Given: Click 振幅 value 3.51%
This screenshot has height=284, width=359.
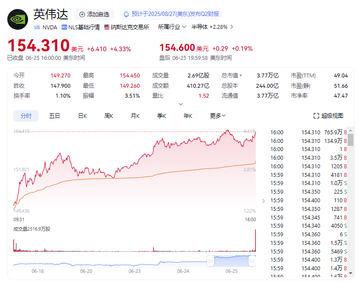Looking at the screenshot, I should coord(132,96).
